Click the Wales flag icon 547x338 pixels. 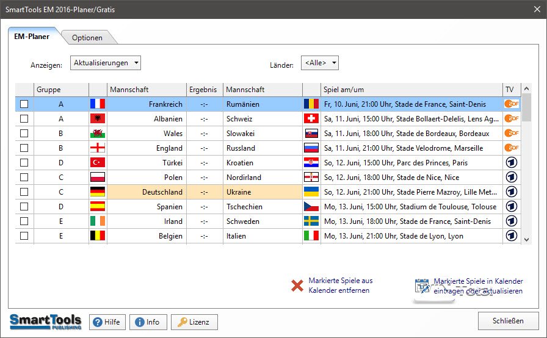[98, 134]
